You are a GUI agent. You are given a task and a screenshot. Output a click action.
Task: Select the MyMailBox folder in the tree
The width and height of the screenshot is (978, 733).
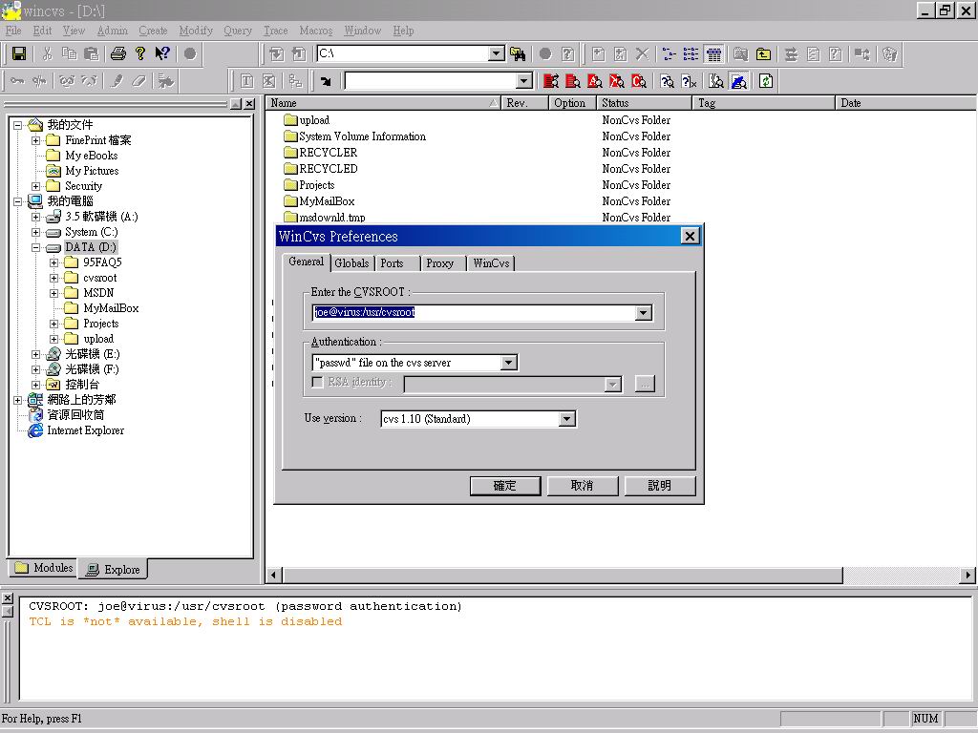click(111, 308)
